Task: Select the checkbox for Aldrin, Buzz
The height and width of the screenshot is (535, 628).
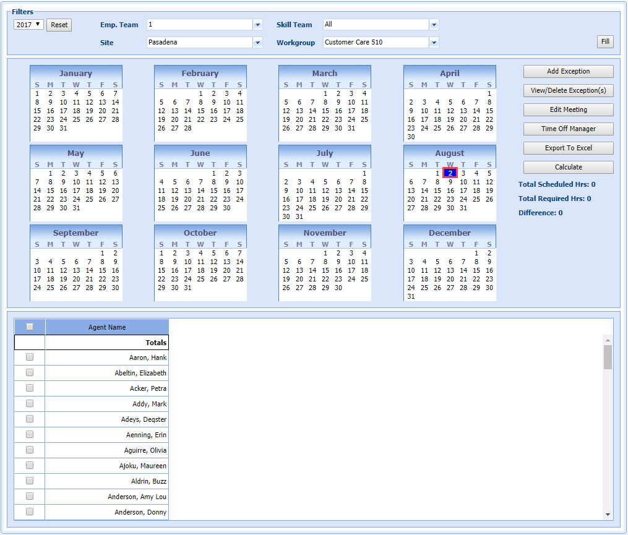Action: pos(30,481)
